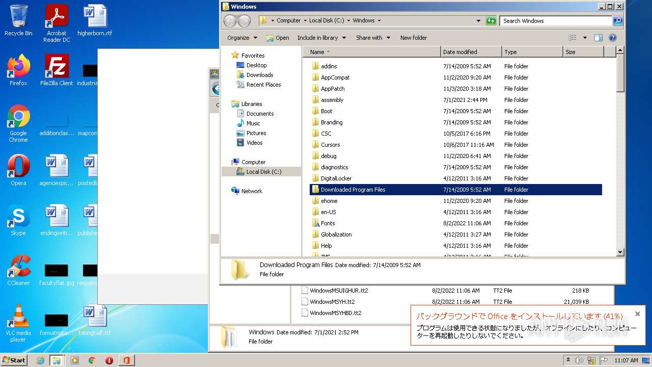Open Windows Media Player taskbar icon

[x=75, y=360]
